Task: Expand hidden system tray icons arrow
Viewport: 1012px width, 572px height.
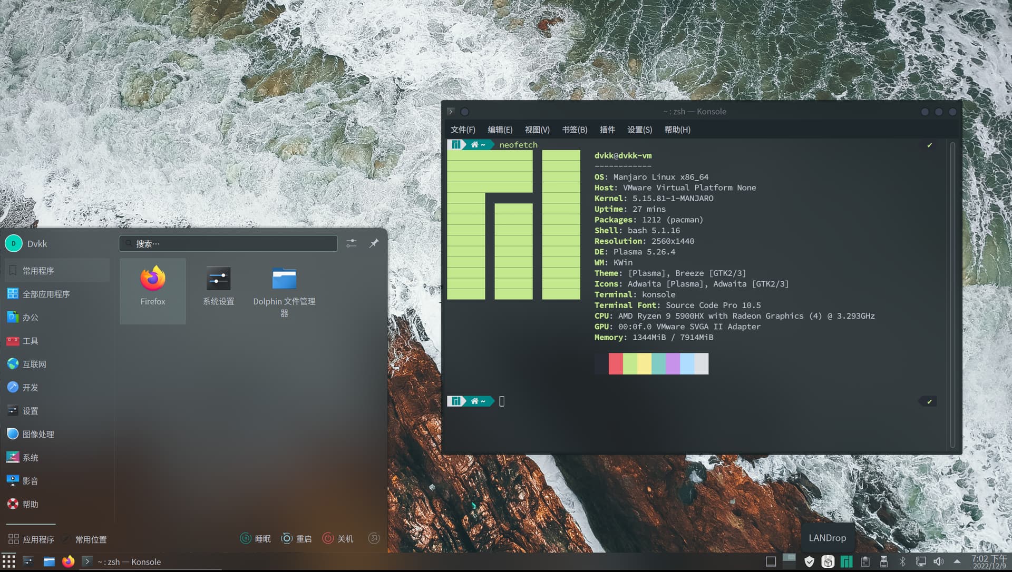Action: click(957, 561)
